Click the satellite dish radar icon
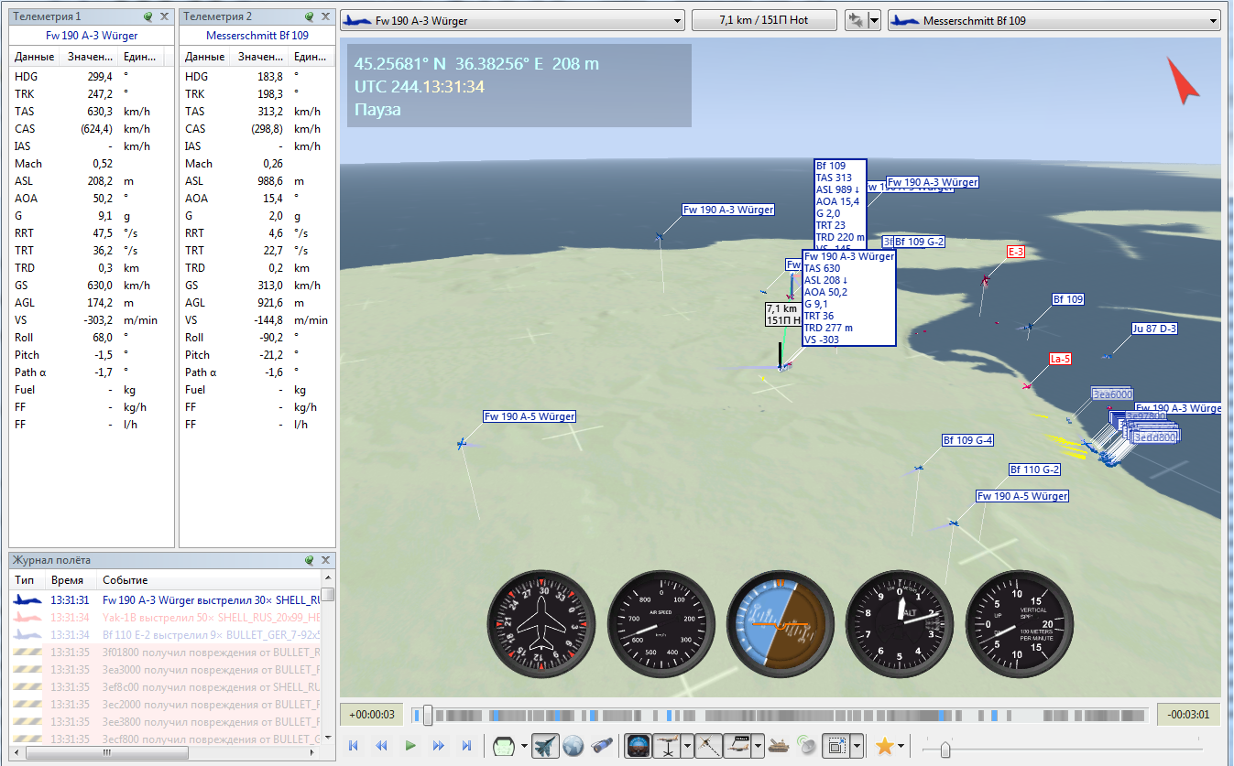This screenshot has height=766, width=1234. click(806, 746)
